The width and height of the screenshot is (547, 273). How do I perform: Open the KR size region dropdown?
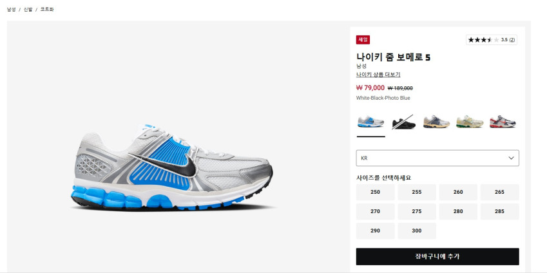pos(437,158)
